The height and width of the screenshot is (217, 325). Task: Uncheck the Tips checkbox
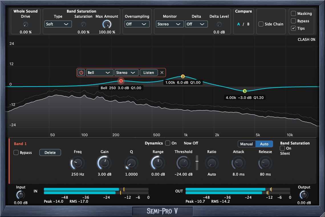(293, 29)
